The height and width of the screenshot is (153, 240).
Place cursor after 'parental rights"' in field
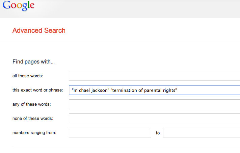point(178,91)
